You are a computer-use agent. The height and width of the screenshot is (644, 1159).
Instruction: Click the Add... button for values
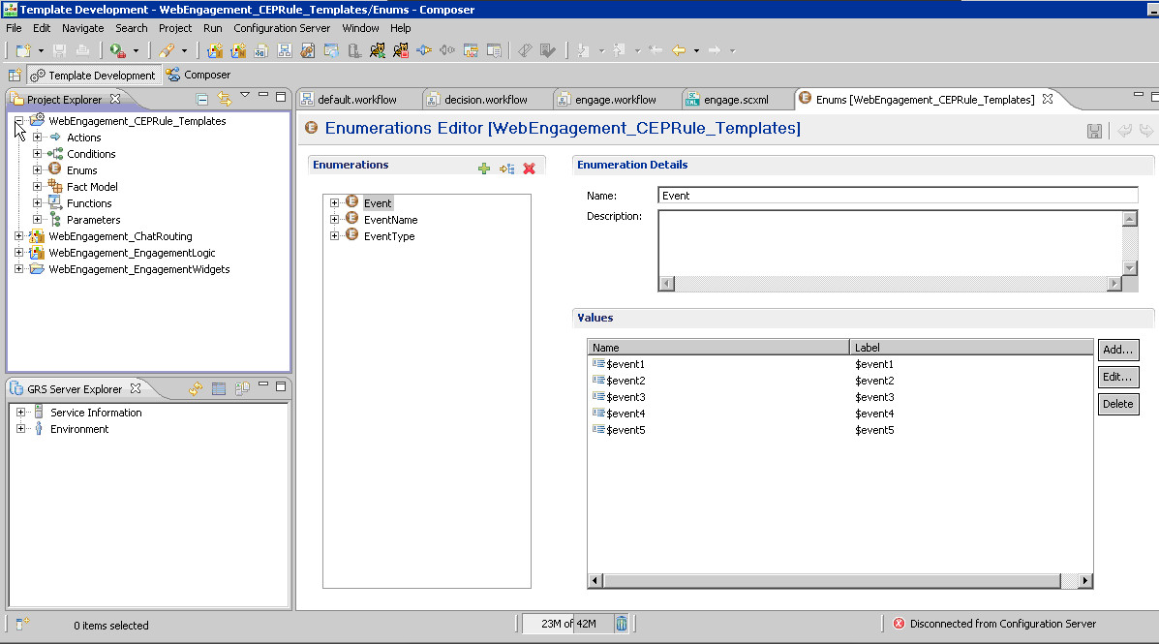point(1117,350)
